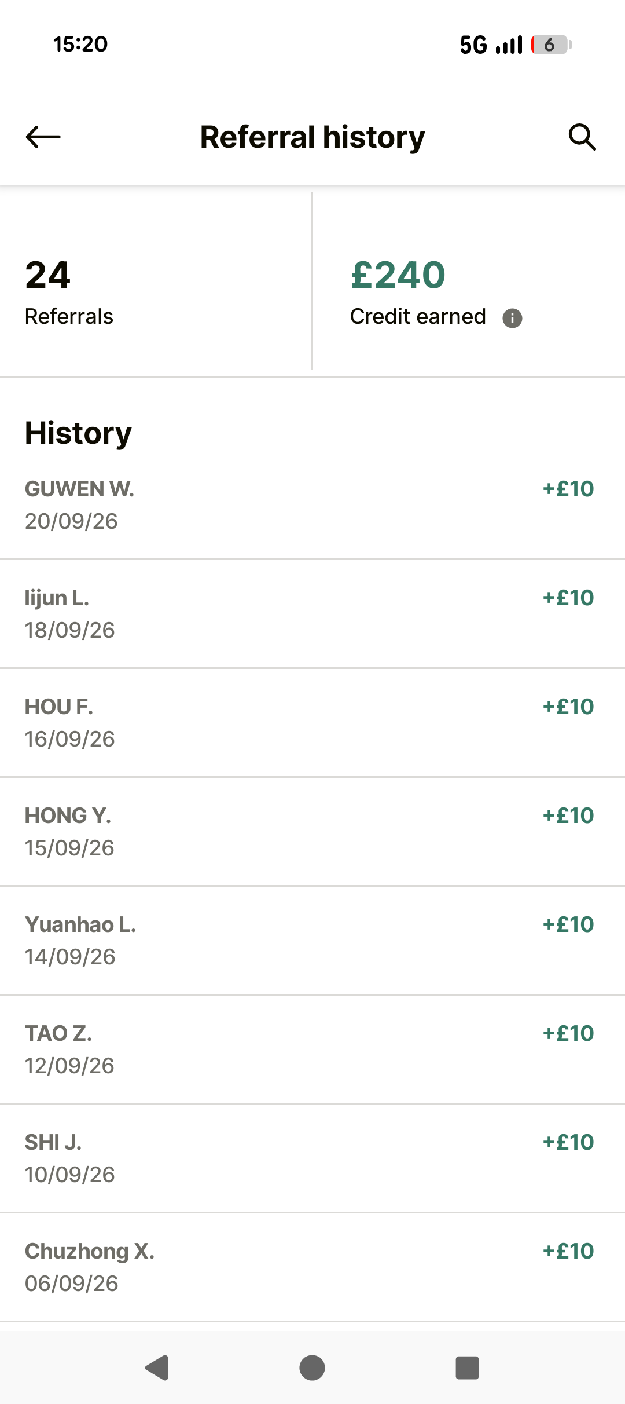Tap the £240 credit earned amount

[x=398, y=275]
